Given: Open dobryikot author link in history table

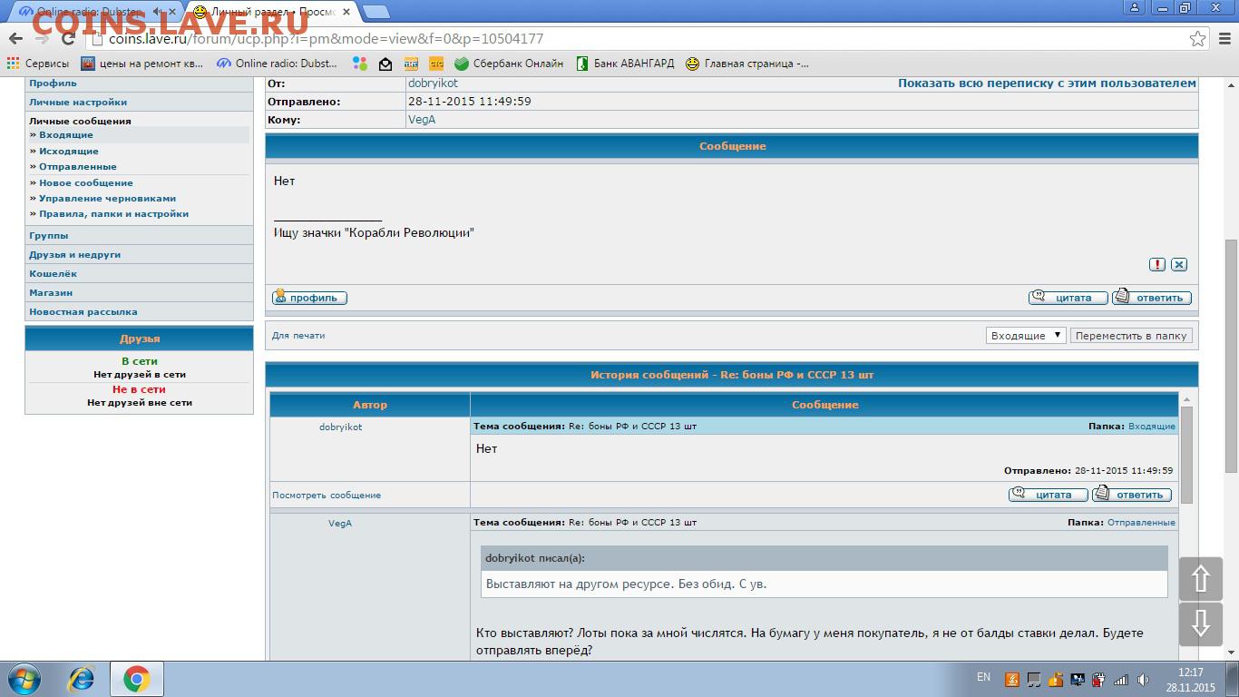Looking at the screenshot, I should click(340, 427).
